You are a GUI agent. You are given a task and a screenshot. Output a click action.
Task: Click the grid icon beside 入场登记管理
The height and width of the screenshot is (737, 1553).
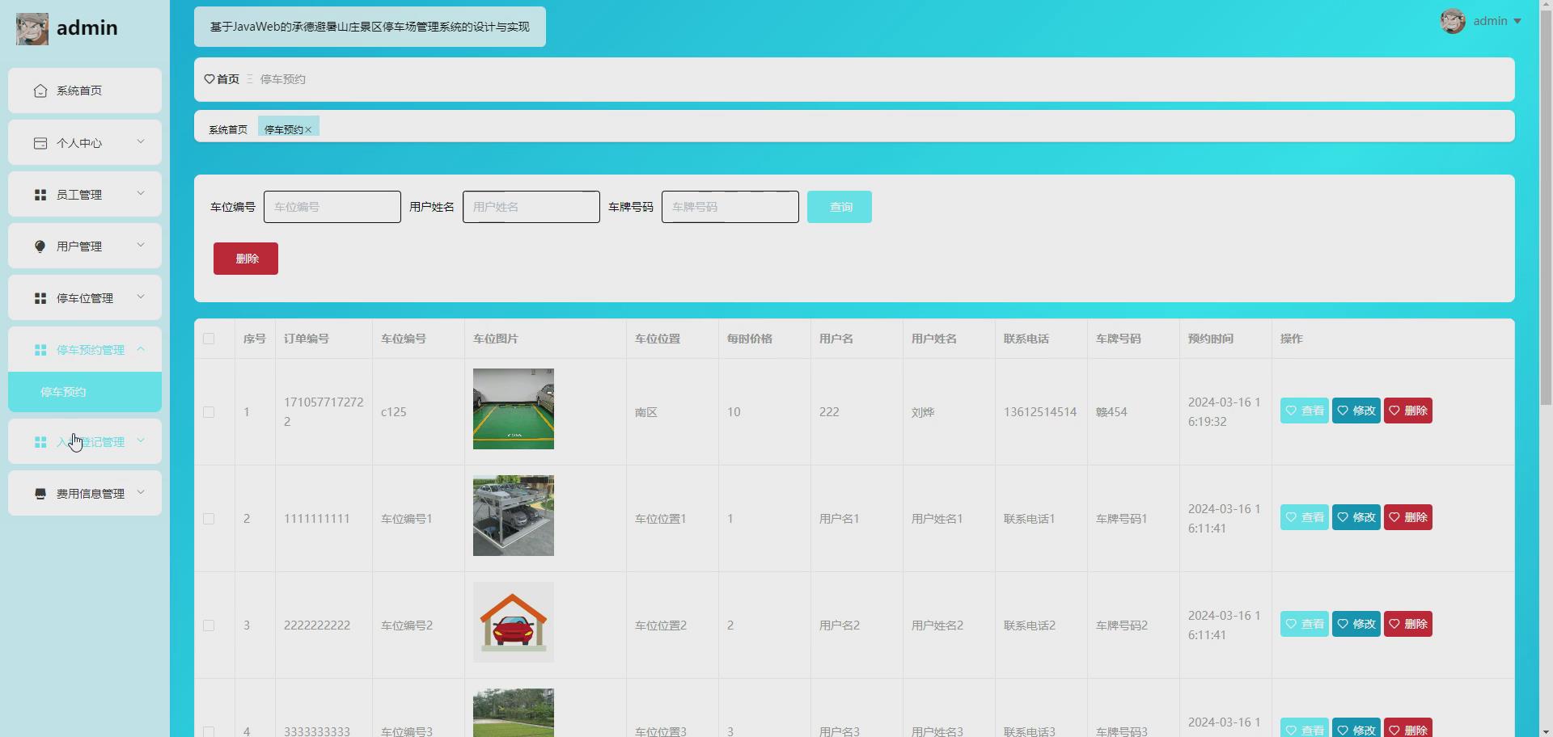(x=40, y=442)
